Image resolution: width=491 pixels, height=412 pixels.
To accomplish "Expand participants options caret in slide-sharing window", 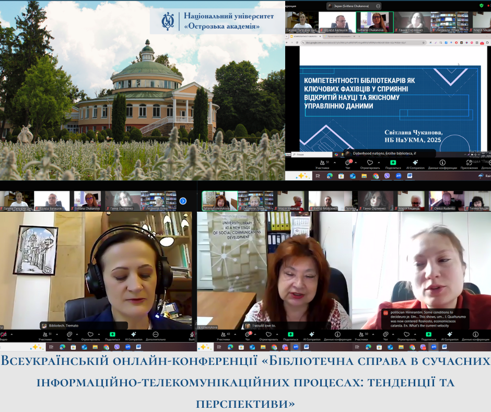I will pos(335,163).
